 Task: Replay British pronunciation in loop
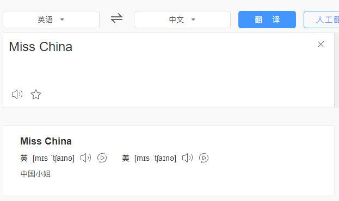102,158
